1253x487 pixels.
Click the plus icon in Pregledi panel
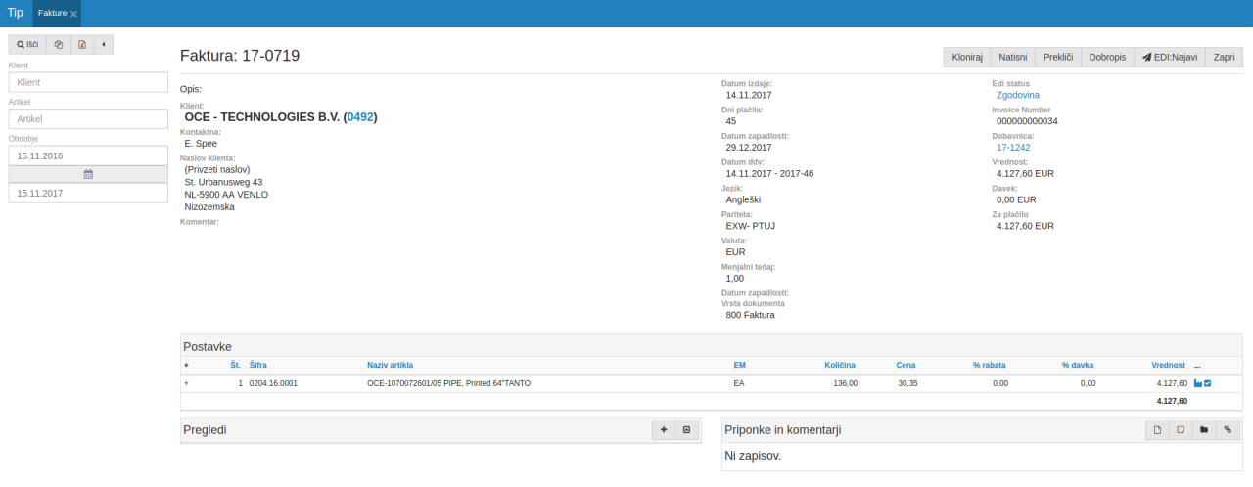664,430
